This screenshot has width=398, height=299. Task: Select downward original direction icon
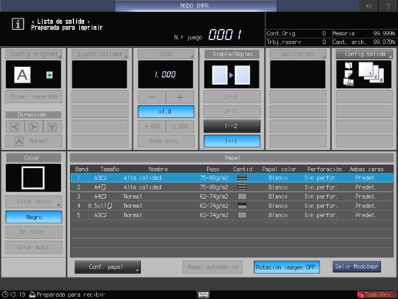(52, 126)
